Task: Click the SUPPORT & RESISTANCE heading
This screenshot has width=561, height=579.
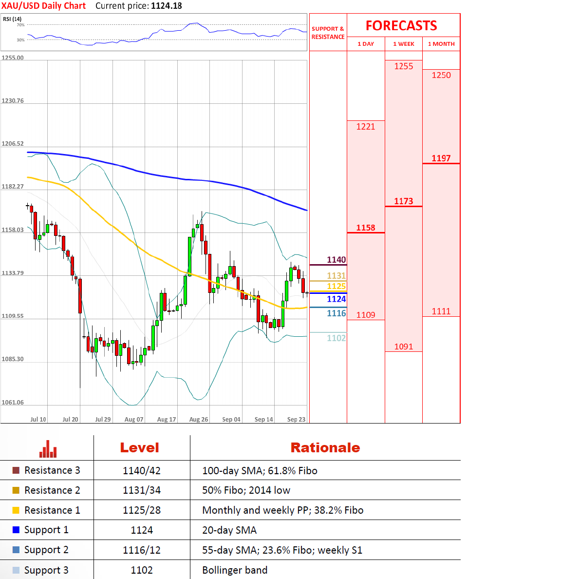Action: tap(328, 33)
